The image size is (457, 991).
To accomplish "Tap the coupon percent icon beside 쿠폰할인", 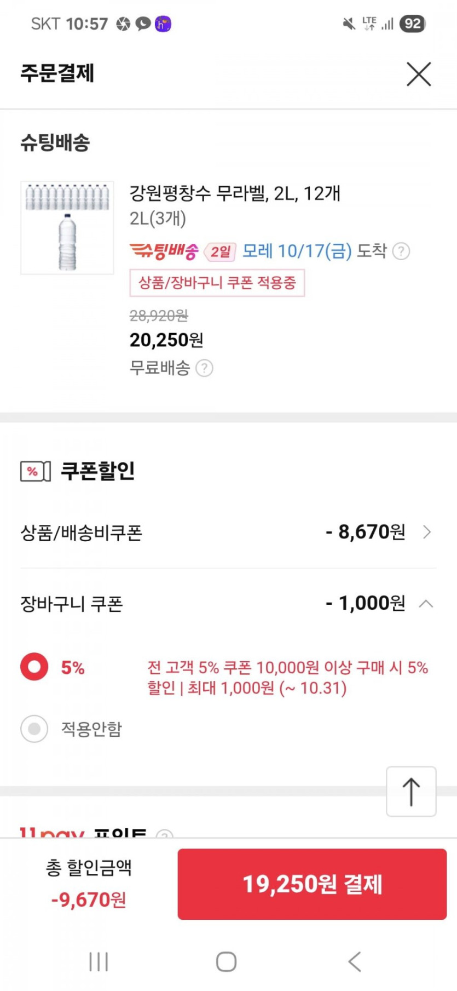I will click(x=36, y=471).
